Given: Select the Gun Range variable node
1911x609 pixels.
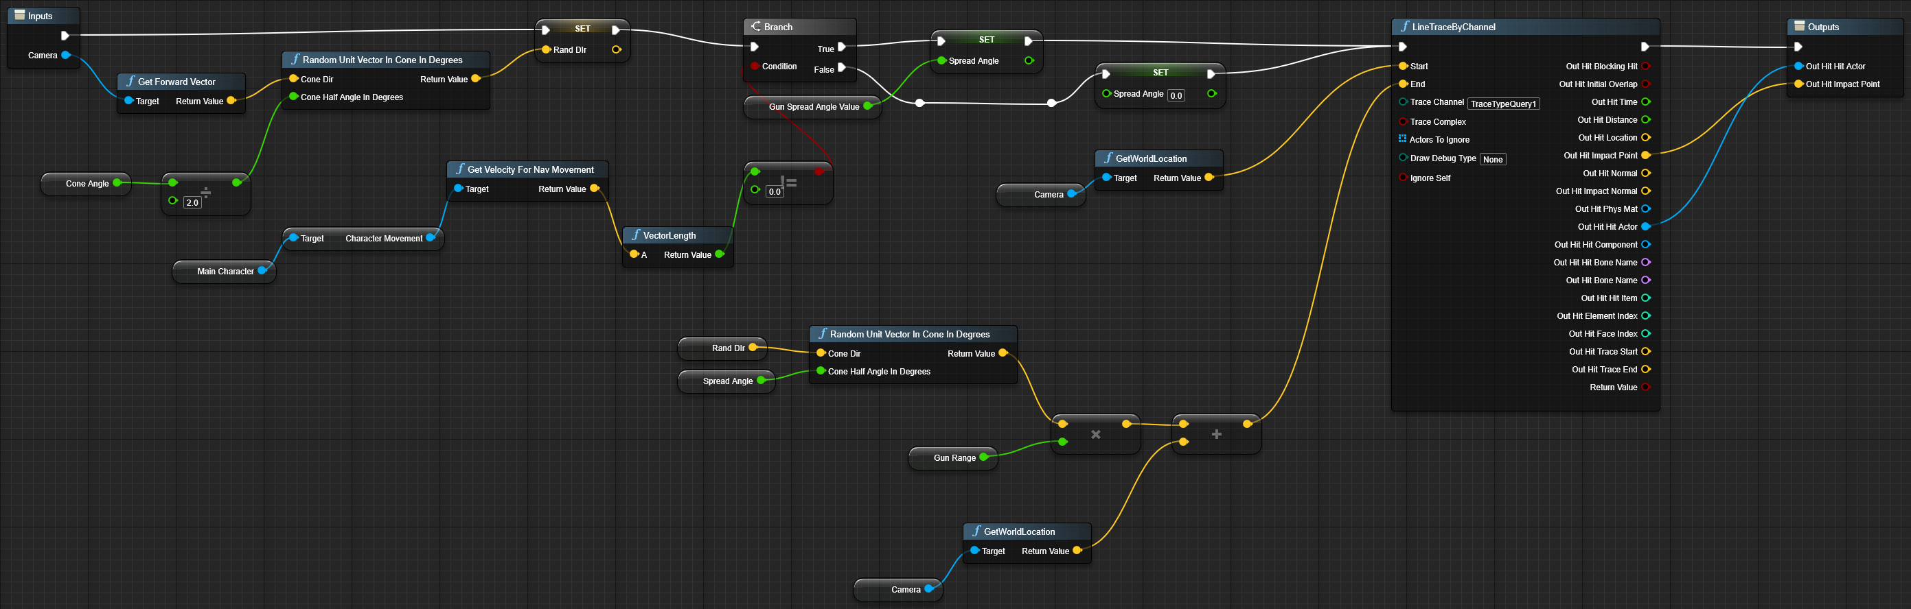Looking at the screenshot, I should point(953,458).
